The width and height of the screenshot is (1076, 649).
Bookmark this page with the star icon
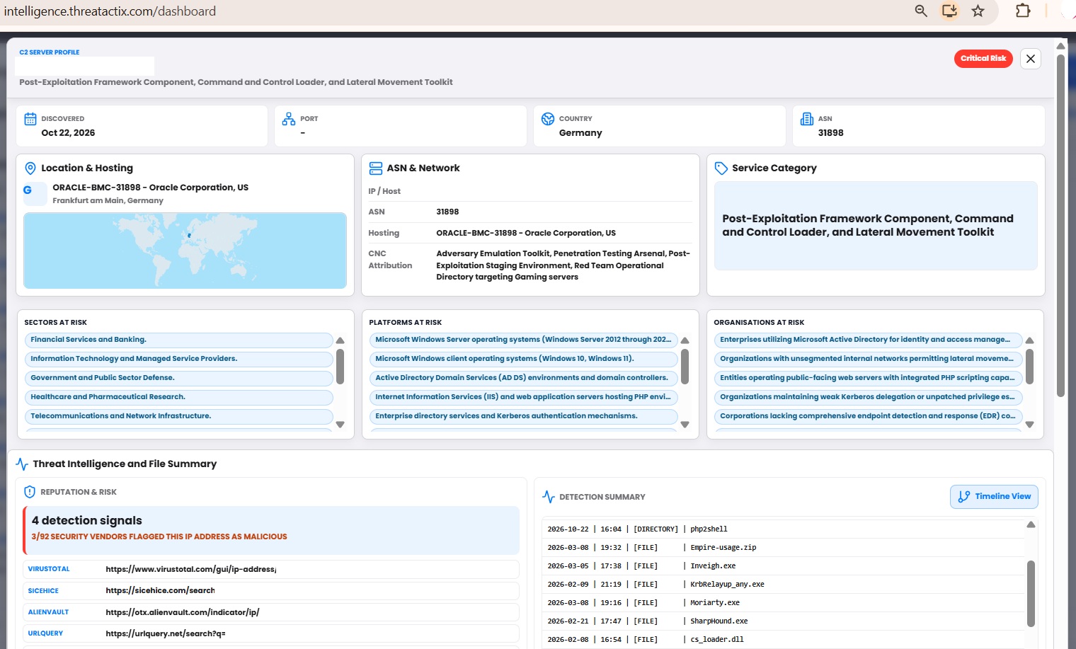pos(978,11)
